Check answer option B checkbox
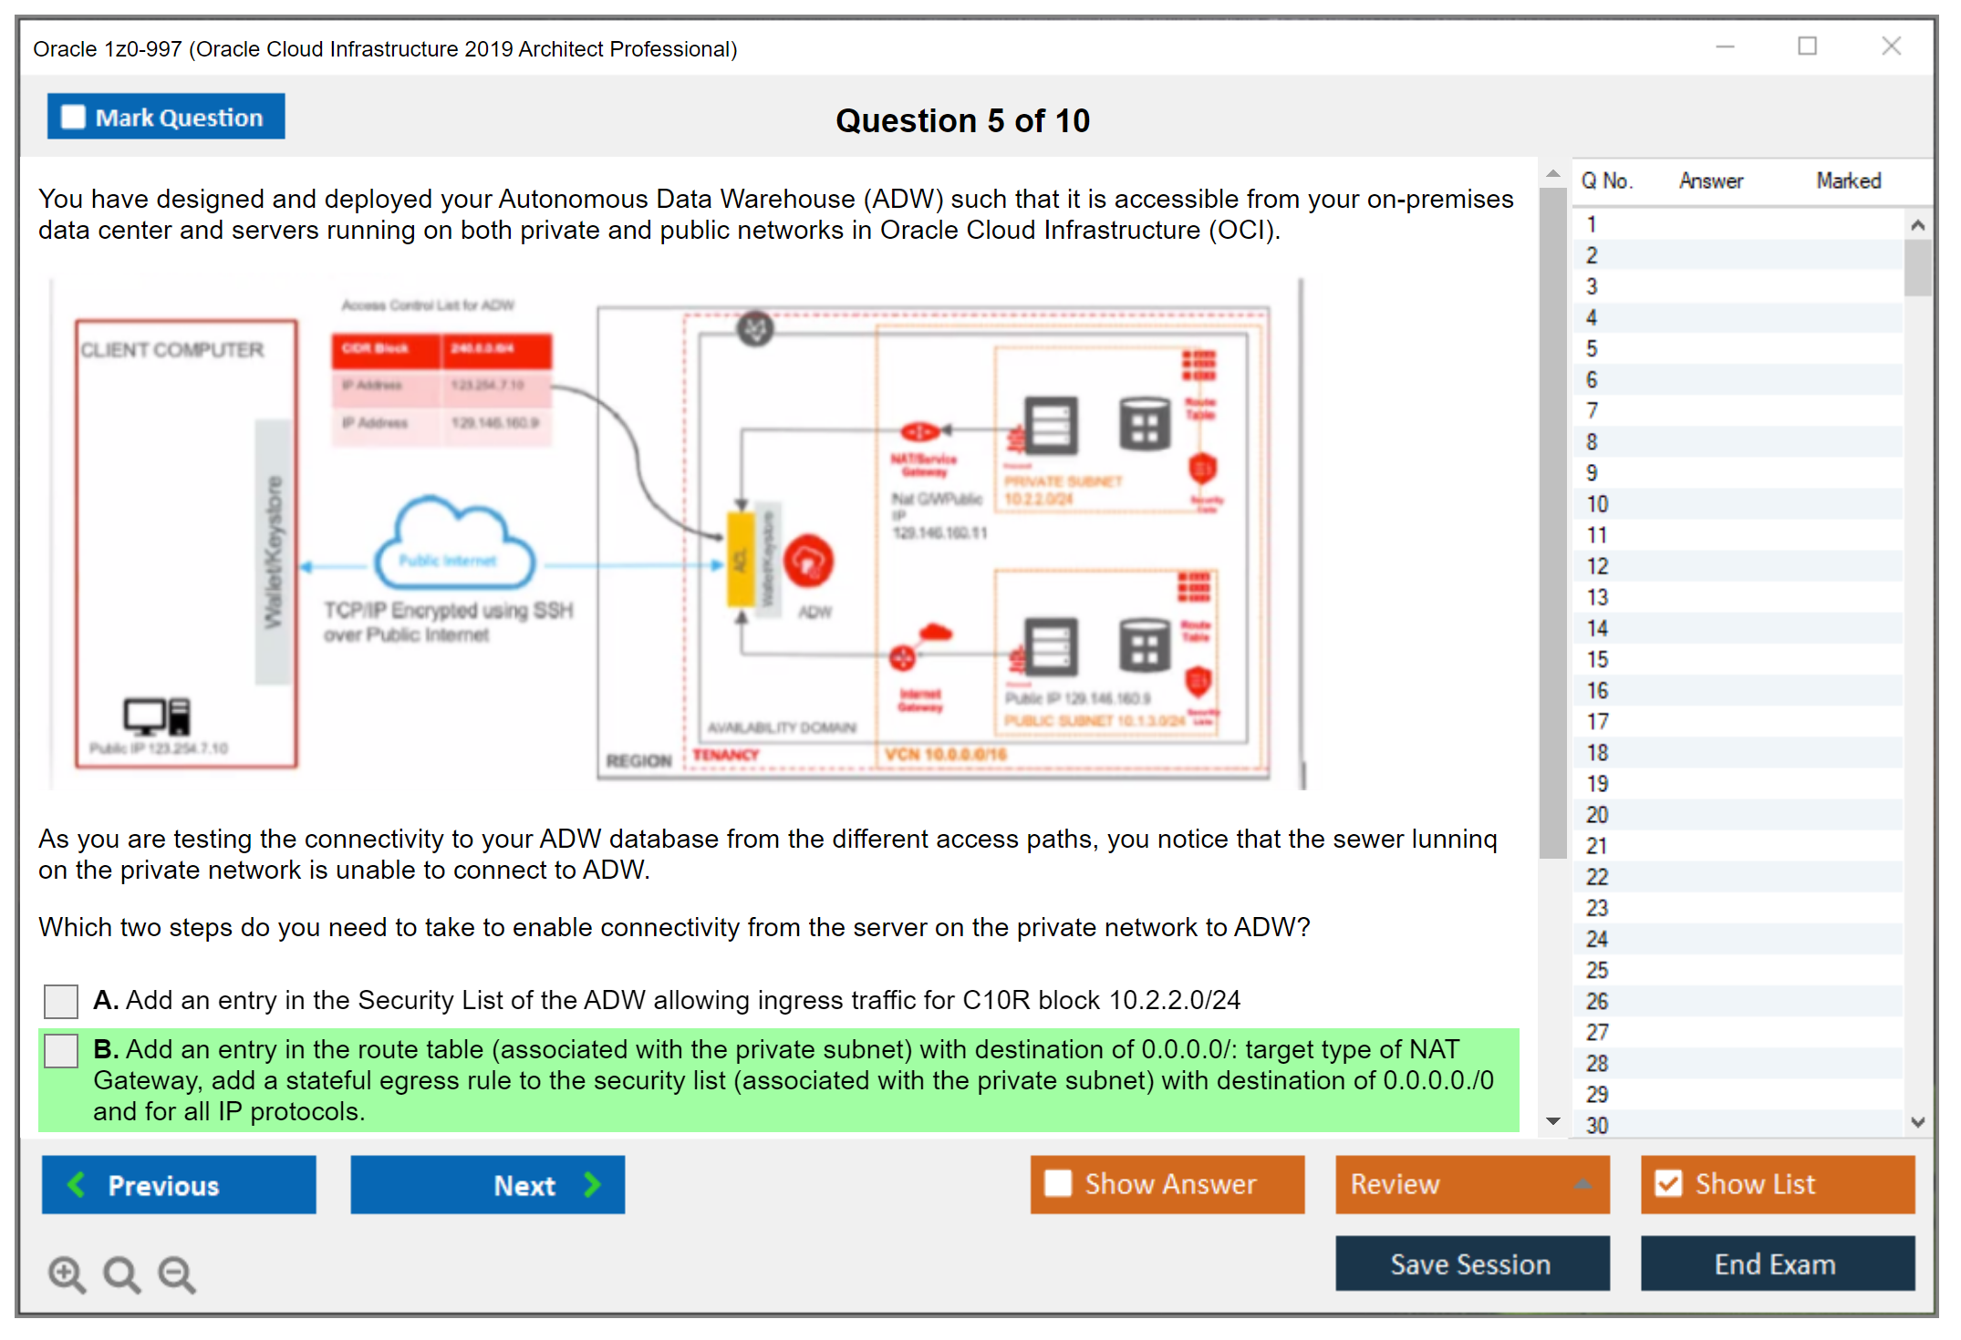This screenshot has width=1961, height=1340. [61, 1050]
